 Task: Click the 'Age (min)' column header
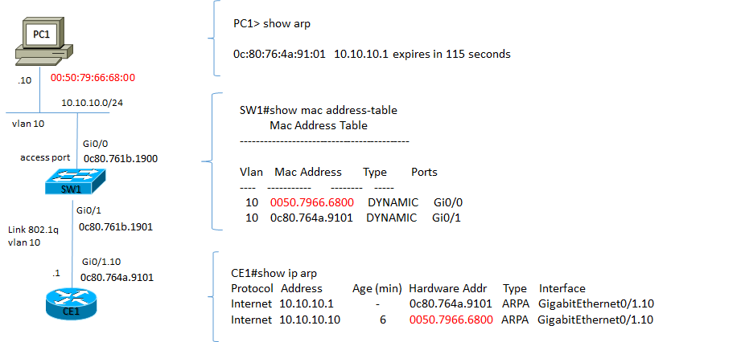(x=377, y=289)
